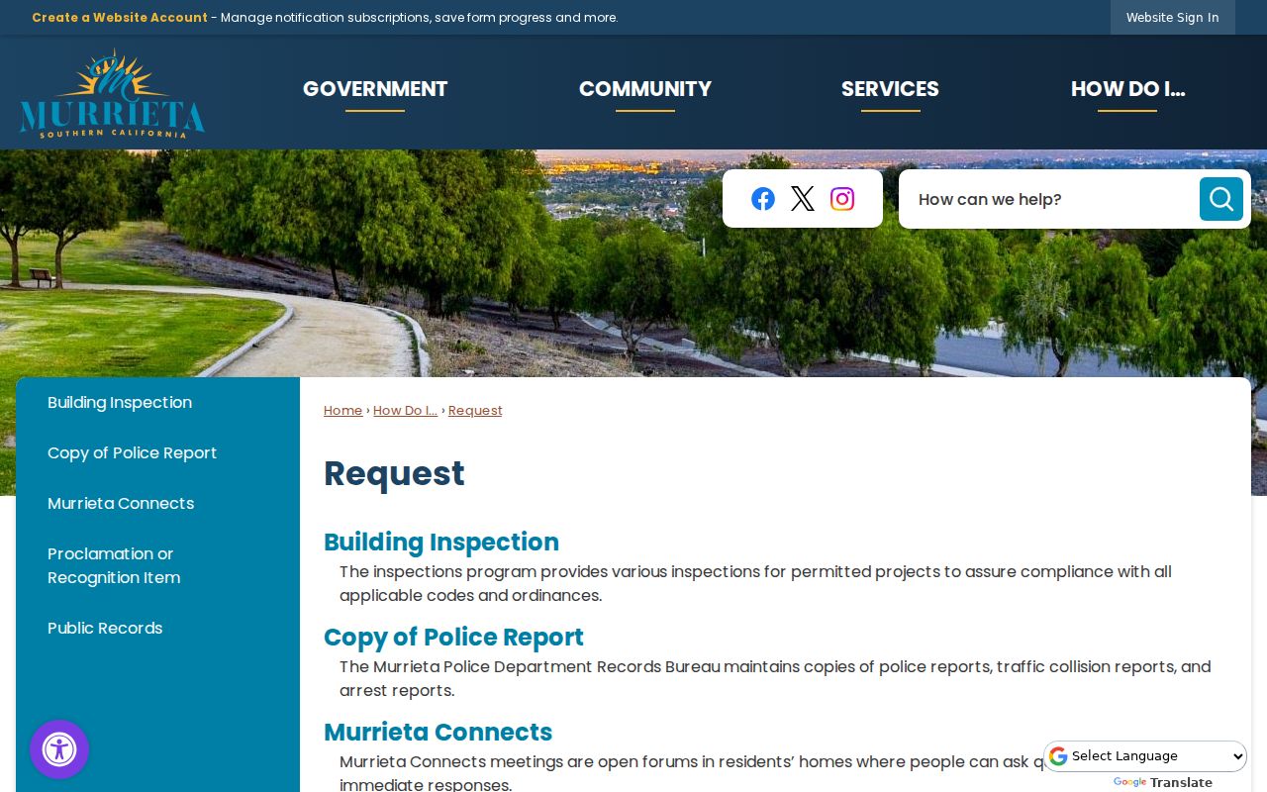Open the Copy of Police Report heading
The width and height of the screenshot is (1267, 792).
coord(453,638)
